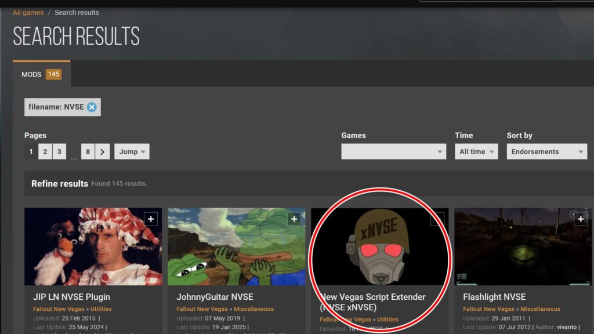Click plus icon on Flashlight NVSE thumbnail
The width and height of the screenshot is (594, 334).
581,219
